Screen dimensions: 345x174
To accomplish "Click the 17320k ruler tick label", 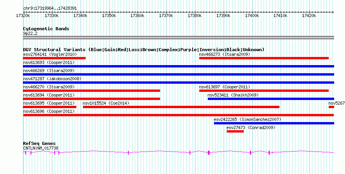I will (23, 16).
